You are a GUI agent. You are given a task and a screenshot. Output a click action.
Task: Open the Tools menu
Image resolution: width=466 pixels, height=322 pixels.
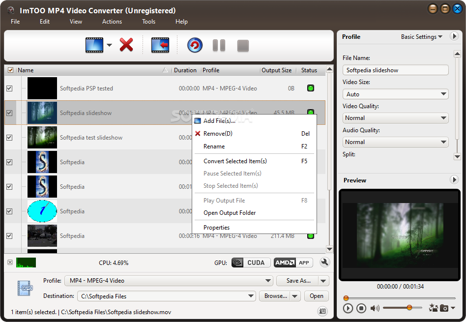point(148,22)
